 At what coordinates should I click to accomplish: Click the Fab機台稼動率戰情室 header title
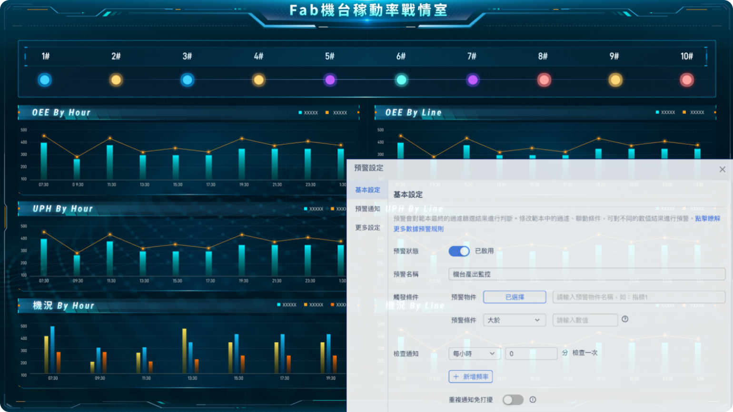(368, 10)
